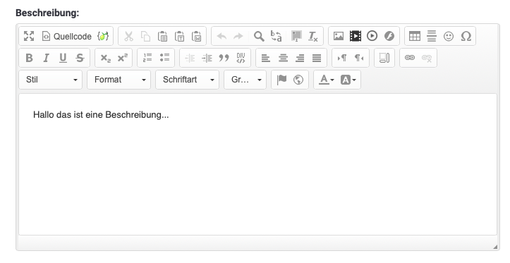Image resolution: width=510 pixels, height=263 pixels.
Task: Center align the text
Action: [283, 58]
